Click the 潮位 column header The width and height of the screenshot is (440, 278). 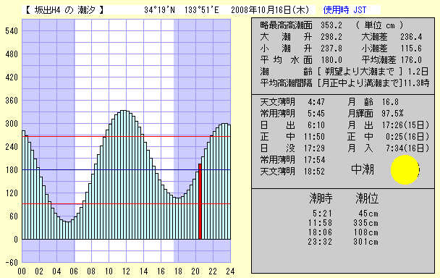click(367, 198)
